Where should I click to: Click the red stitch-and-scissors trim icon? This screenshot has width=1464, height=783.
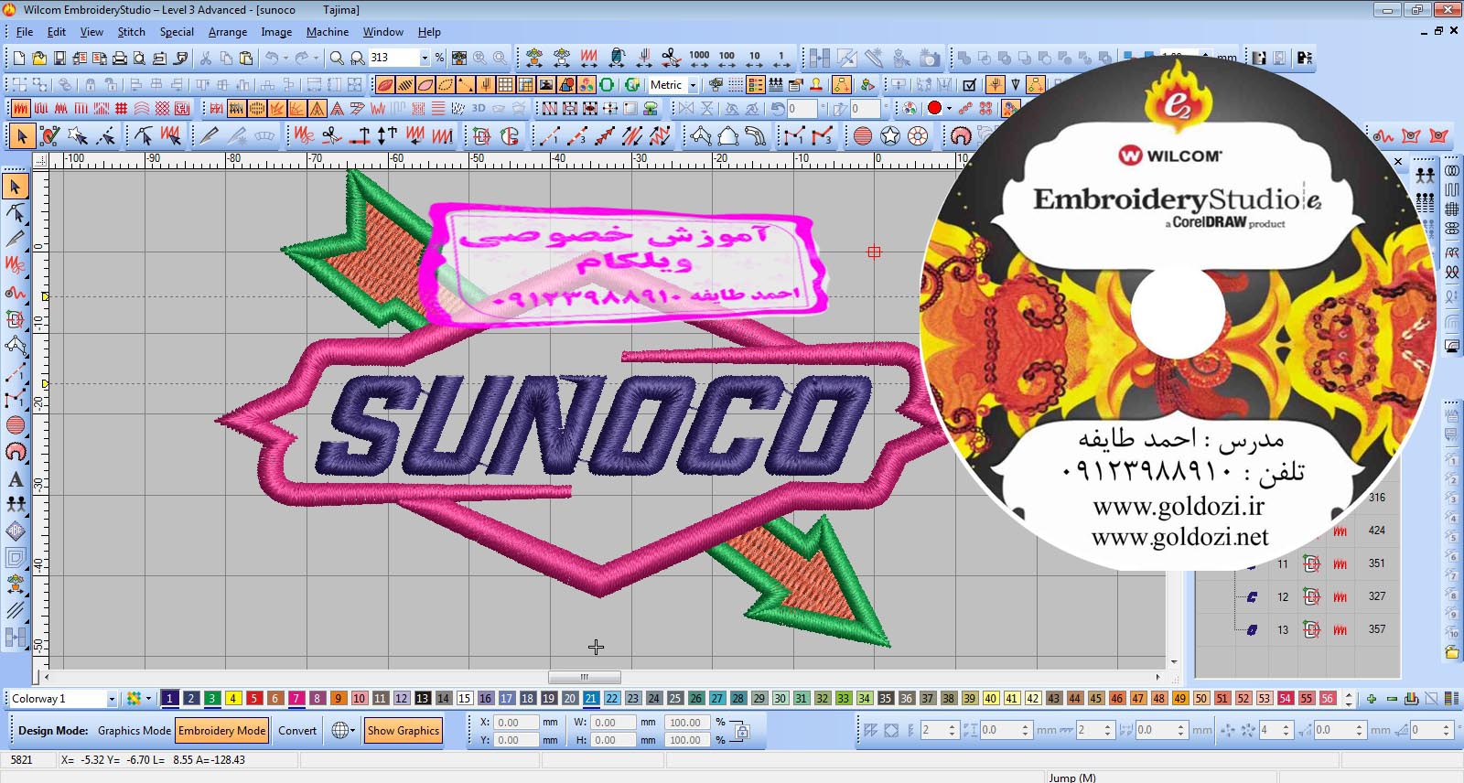click(332, 136)
